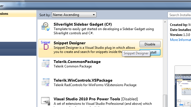The image size is (191, 107).
Task: Open the More Information link
Action: [x=181, y=40]
